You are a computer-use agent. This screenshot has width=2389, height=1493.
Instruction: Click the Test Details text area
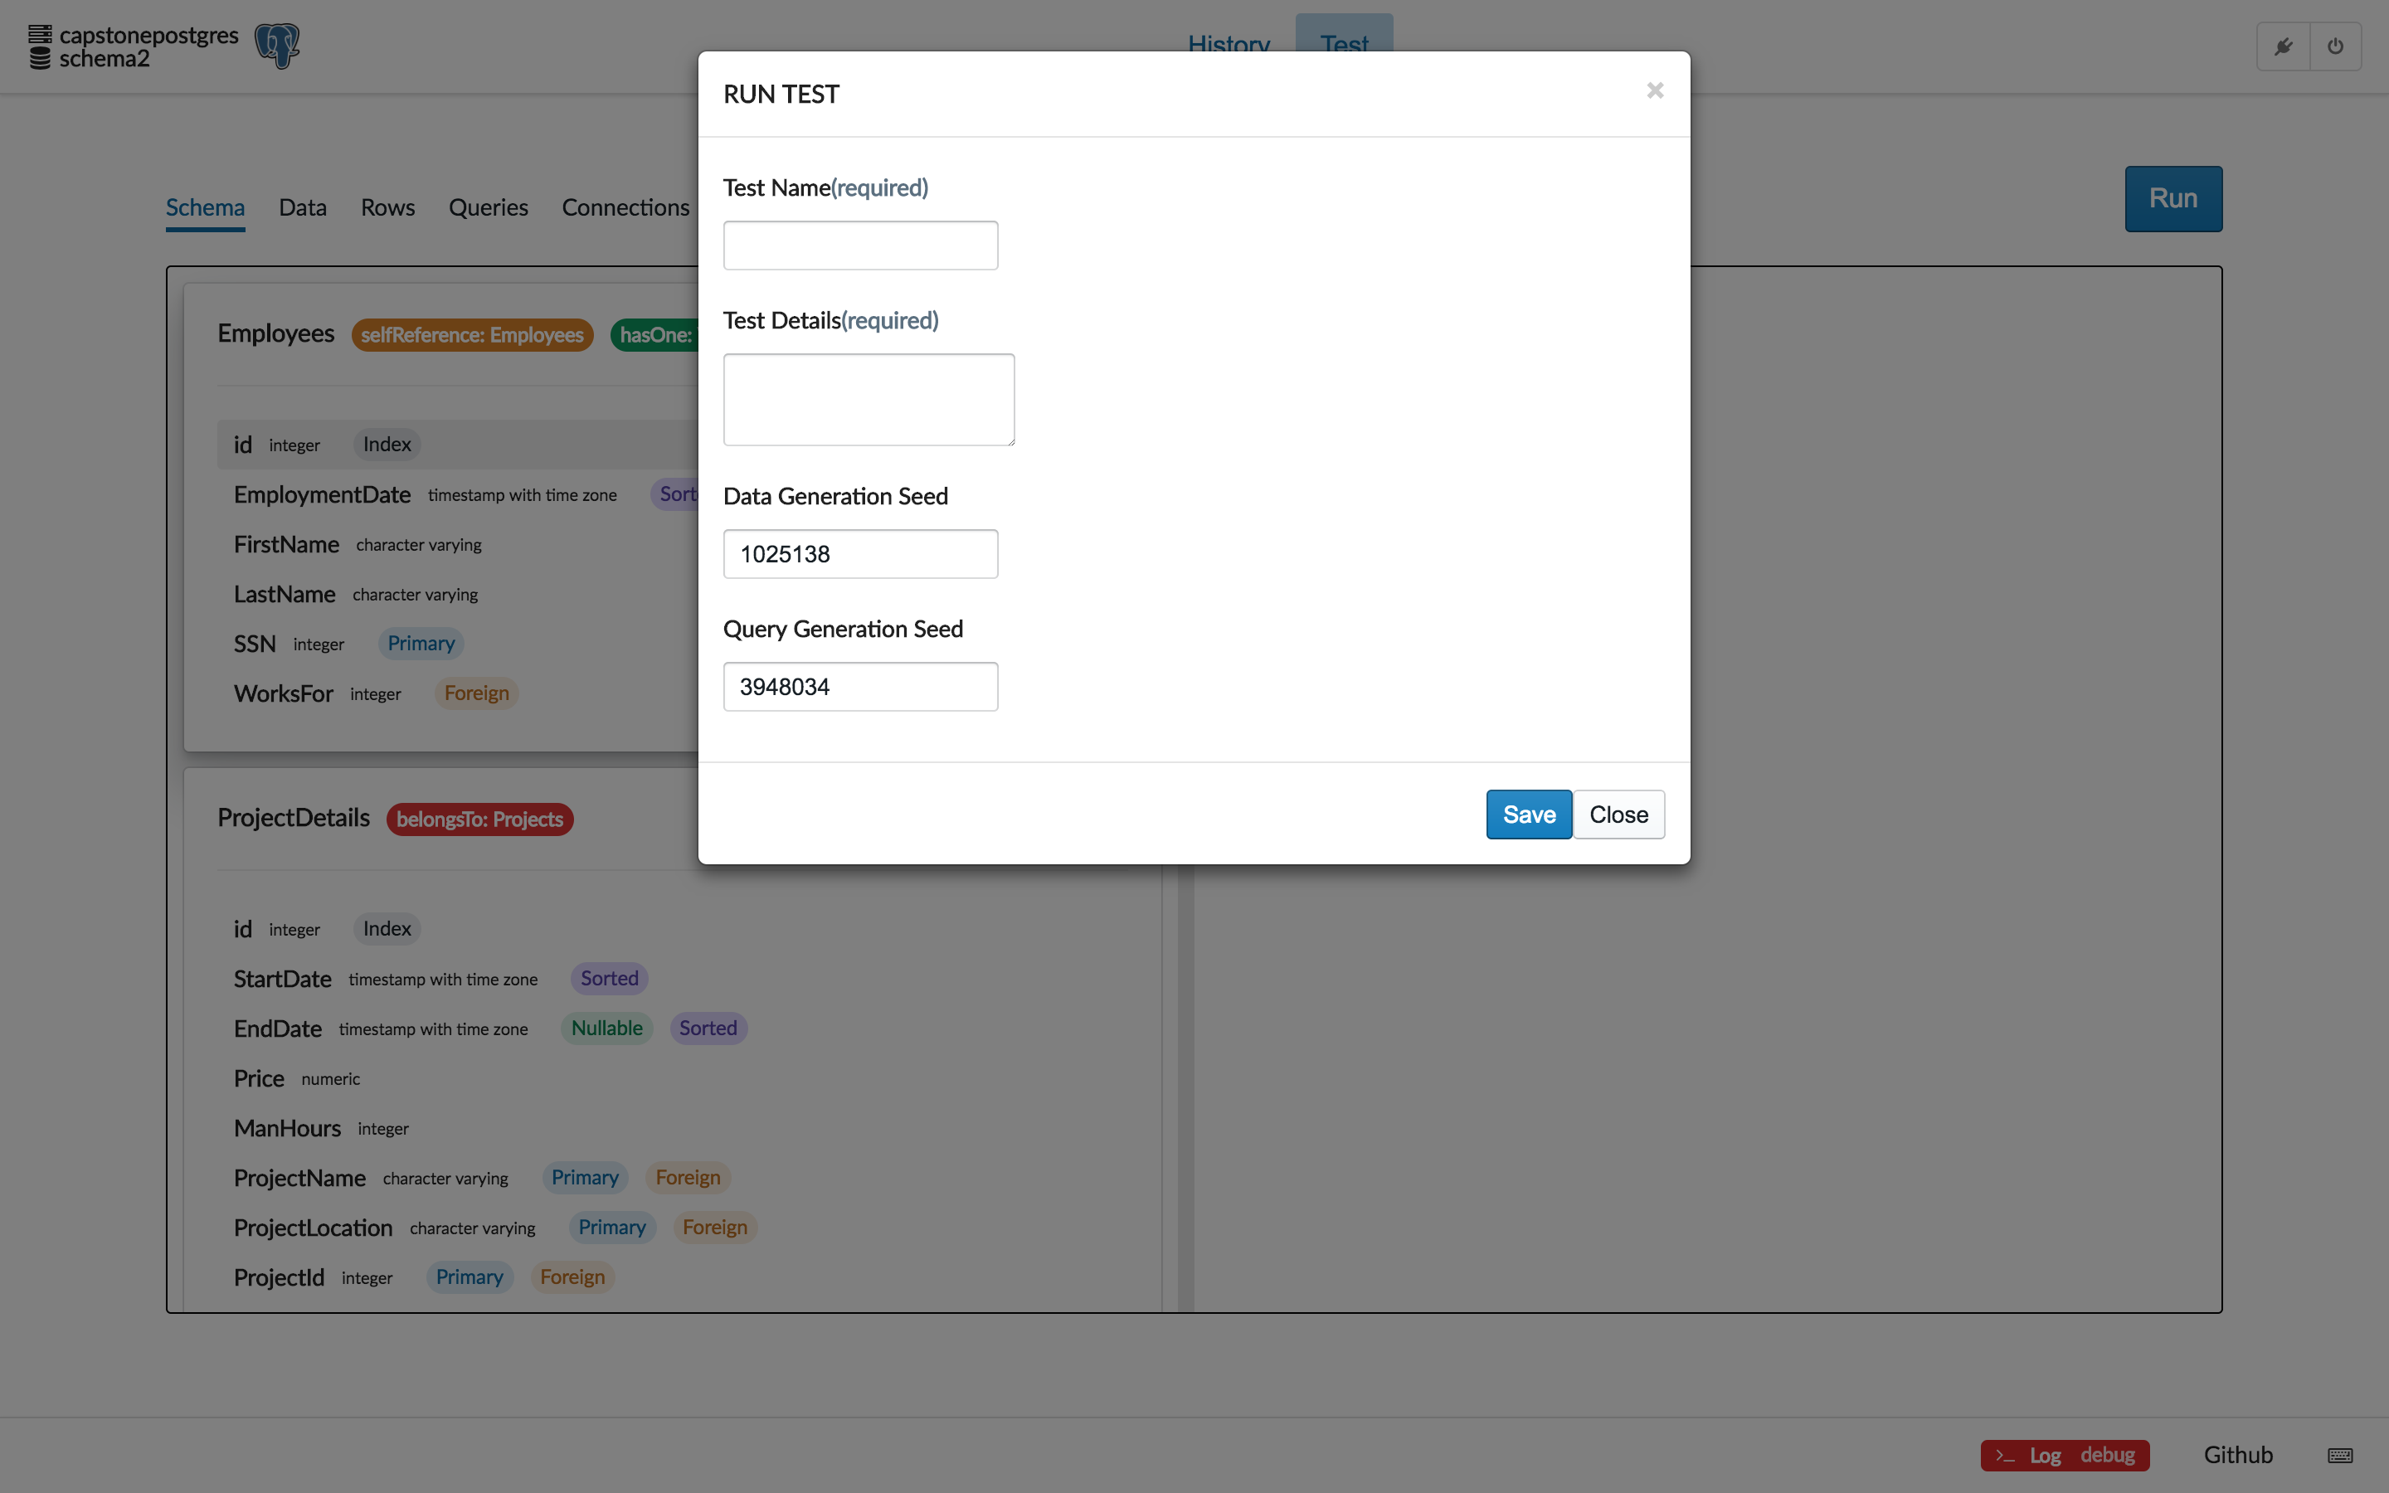(868, 399)
